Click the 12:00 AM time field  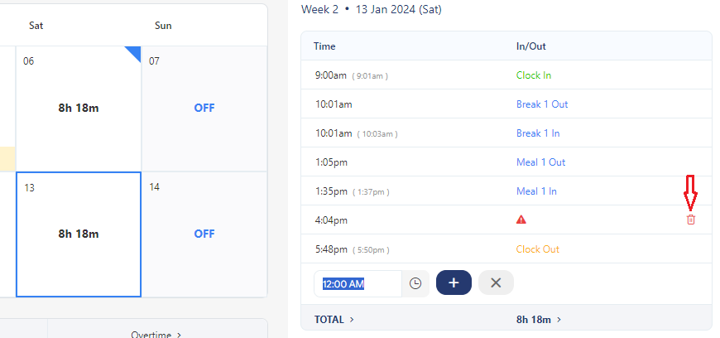[358, 282]
